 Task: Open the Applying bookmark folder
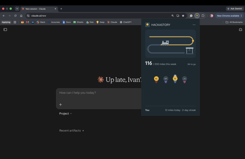6,22
